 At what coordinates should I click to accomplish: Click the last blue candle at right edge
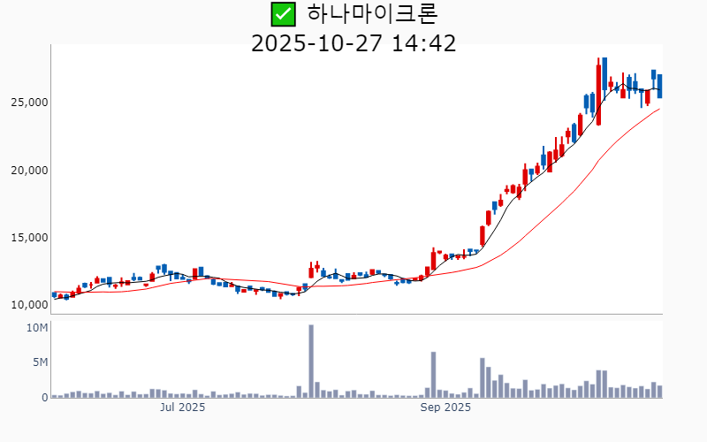(x=659, y=86)
